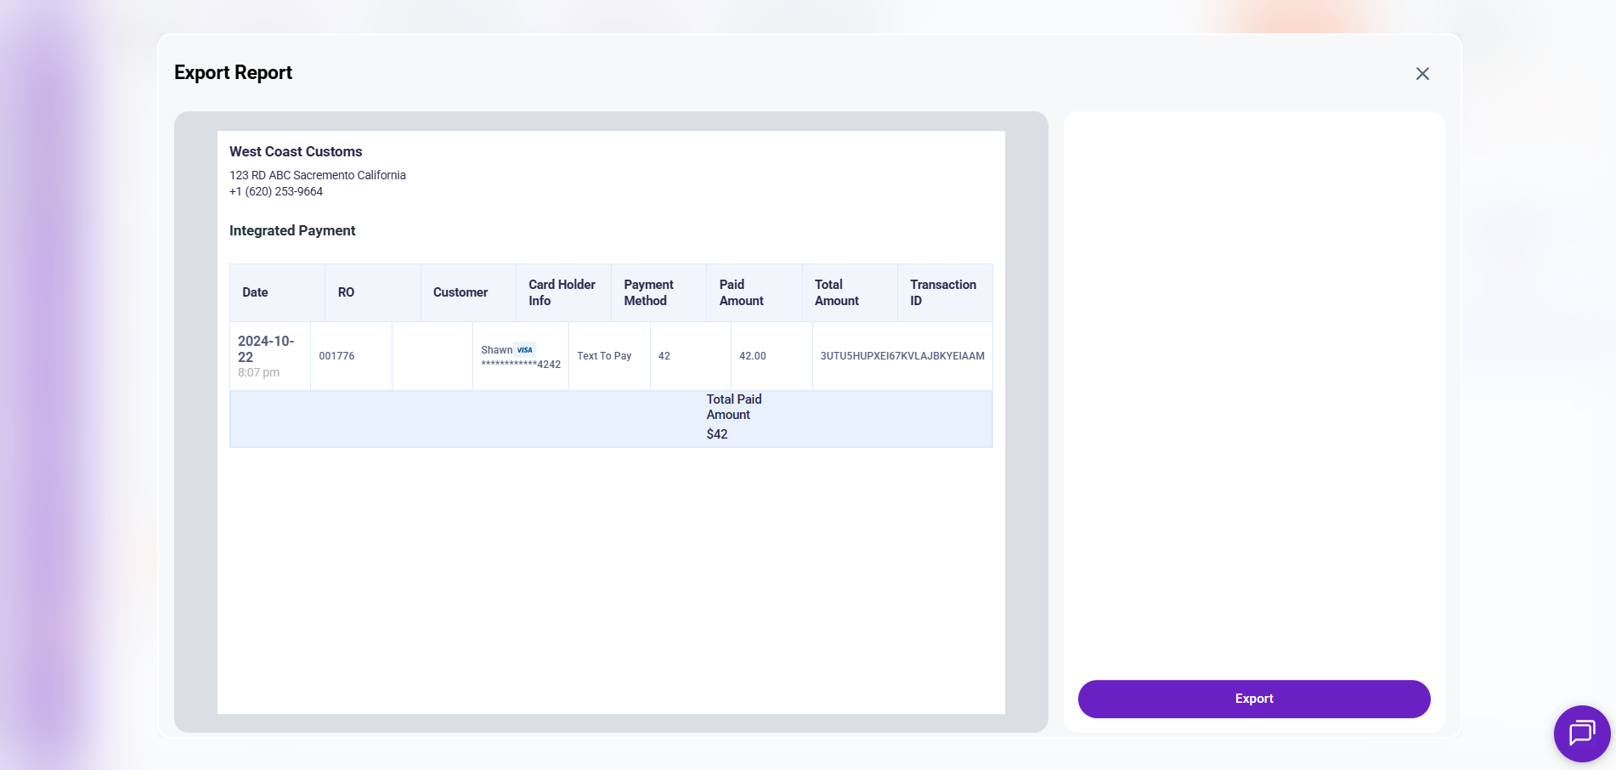Close the Export Report dialog
Viewport: 1616px width, 770px height.
[1422, 74]
